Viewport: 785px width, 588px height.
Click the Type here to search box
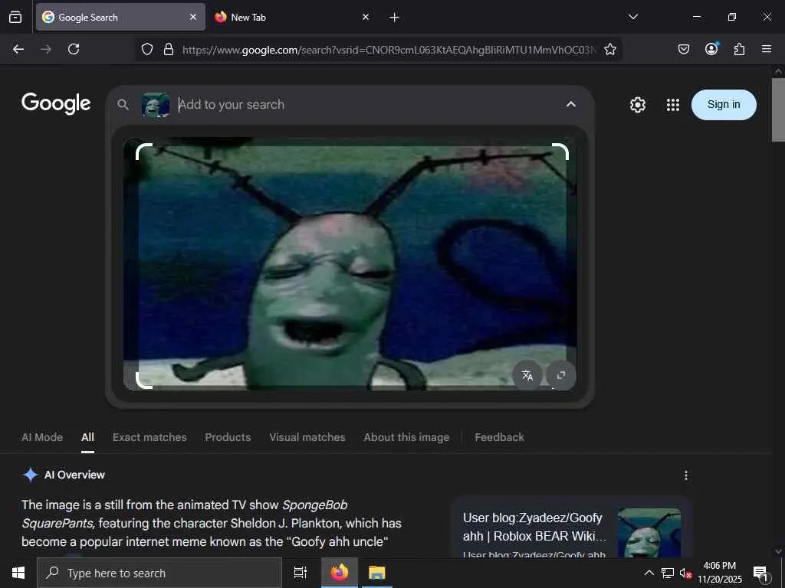click(x=159, y=573)
